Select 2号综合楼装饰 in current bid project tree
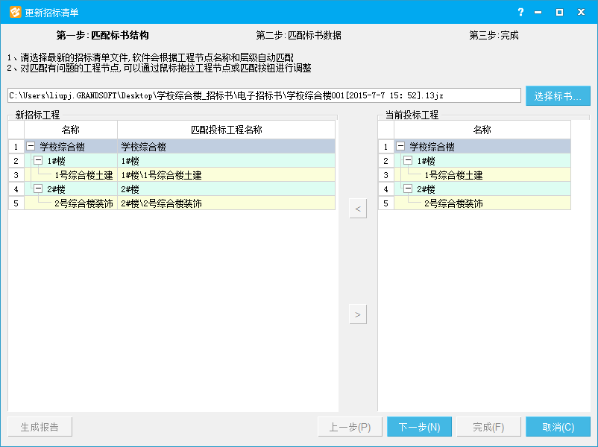The image size is (598, 447). (453, 203)
